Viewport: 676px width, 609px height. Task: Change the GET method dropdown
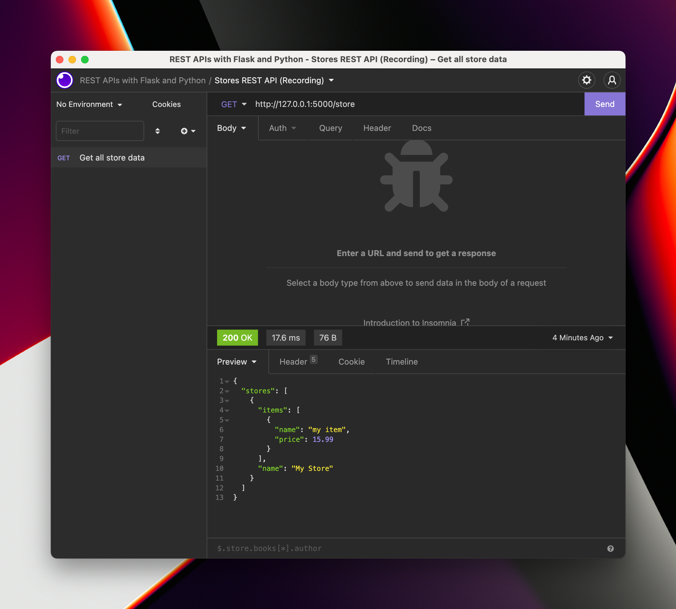point(234,104)
